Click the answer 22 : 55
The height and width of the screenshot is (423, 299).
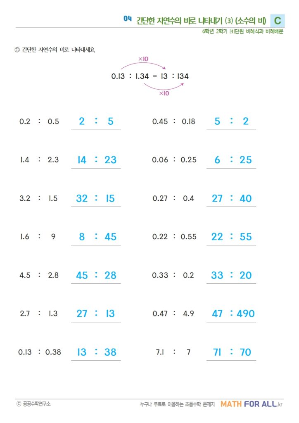coord(231,237)
